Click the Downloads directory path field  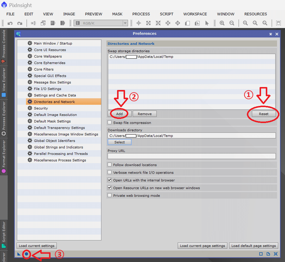(x=192, y=136)
